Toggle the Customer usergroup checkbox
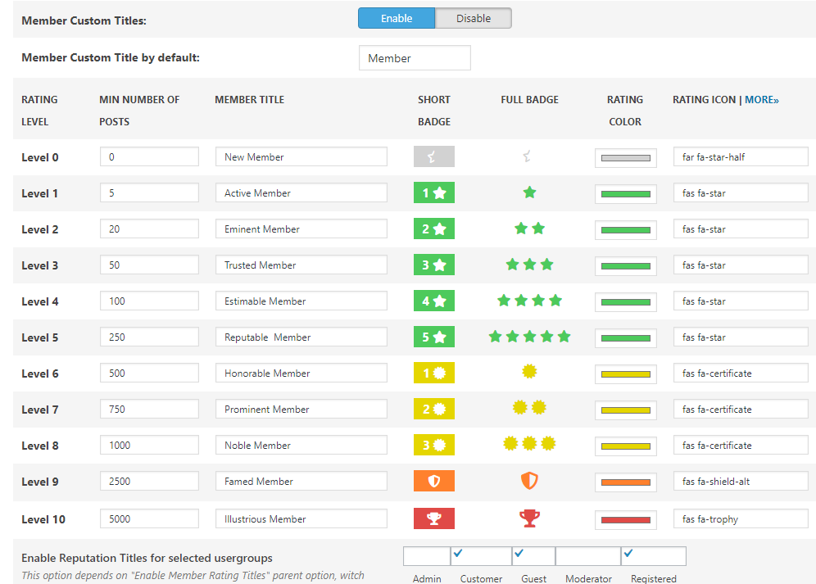 [481, 556]
